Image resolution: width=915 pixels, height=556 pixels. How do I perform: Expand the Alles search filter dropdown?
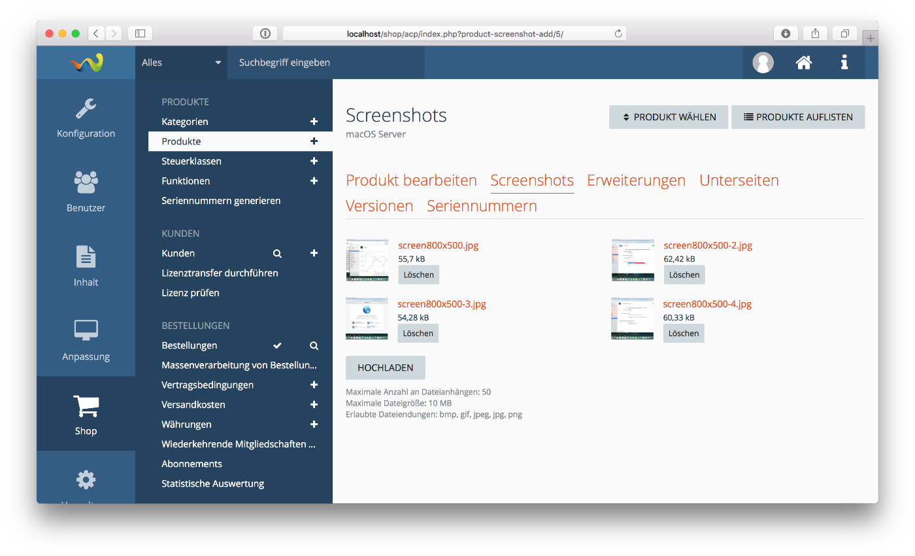[x=181, y=63]
